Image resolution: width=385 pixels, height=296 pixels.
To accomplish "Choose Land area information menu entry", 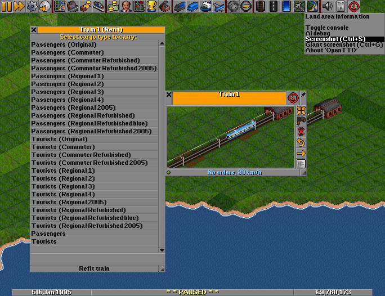I will (x=344, y=17).
